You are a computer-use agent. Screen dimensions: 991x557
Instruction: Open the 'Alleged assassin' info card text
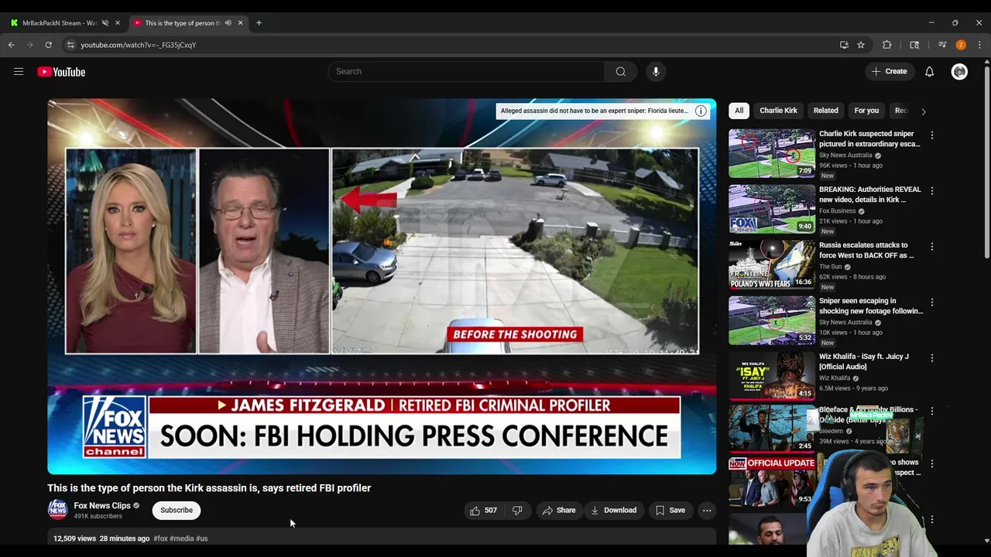pos(594,111)
